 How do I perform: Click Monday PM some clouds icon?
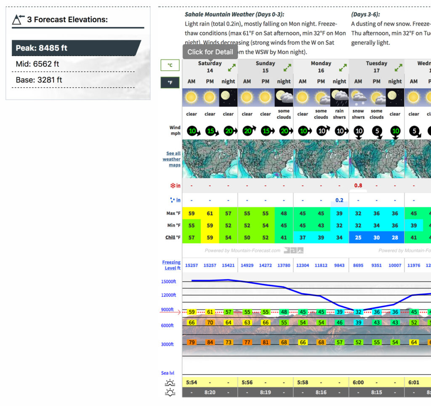click(321, 97)
